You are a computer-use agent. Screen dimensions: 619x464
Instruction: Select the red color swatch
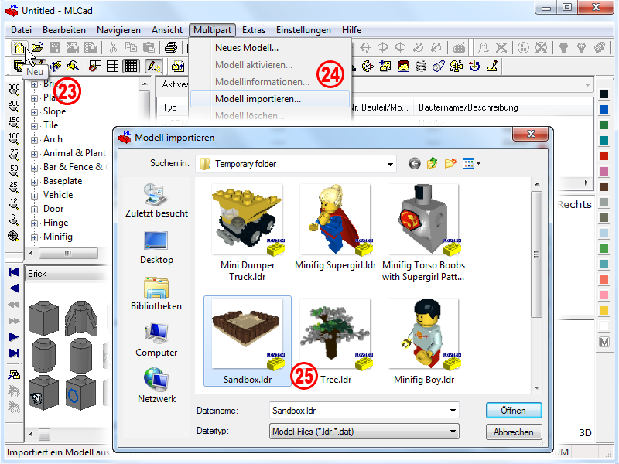click(x=604, y=156)
